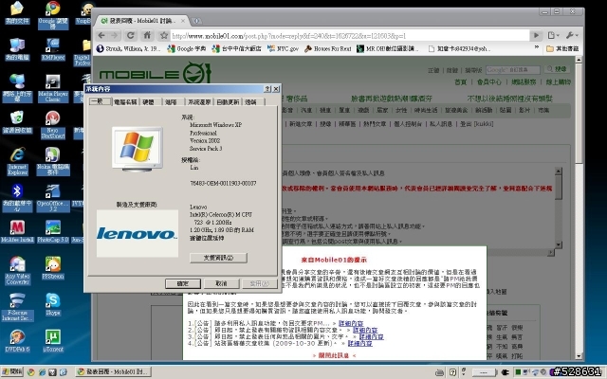Click the help question mark in System Properties
The image size is (607, 379).
click(267, 89)
